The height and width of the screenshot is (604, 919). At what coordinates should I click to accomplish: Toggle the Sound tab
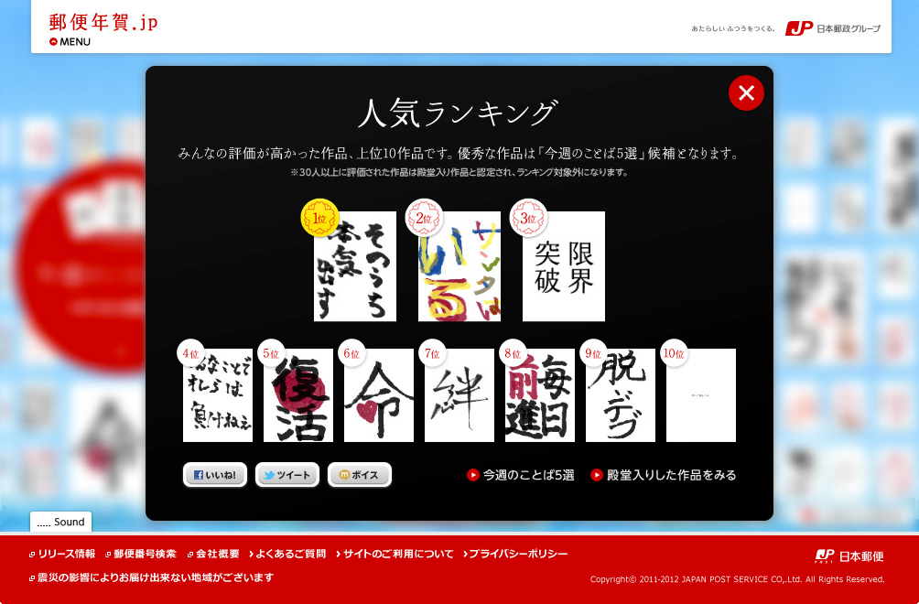(61, 522)
